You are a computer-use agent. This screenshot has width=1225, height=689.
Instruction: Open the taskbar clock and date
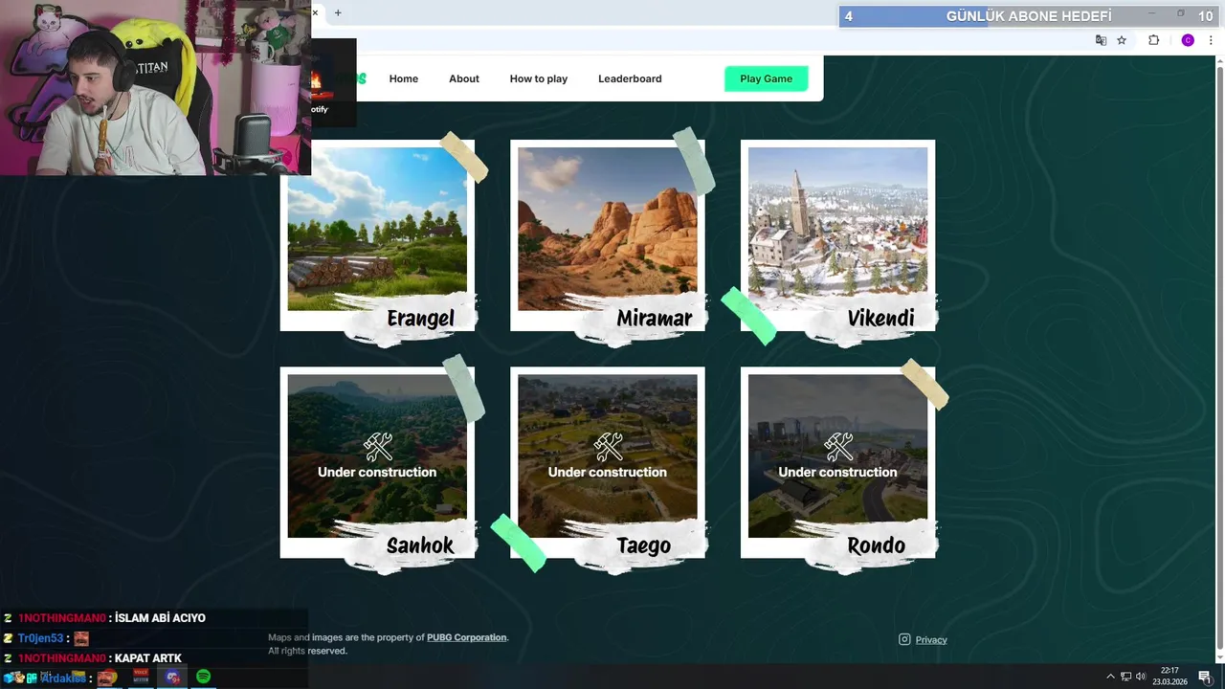pos(1169,677)
